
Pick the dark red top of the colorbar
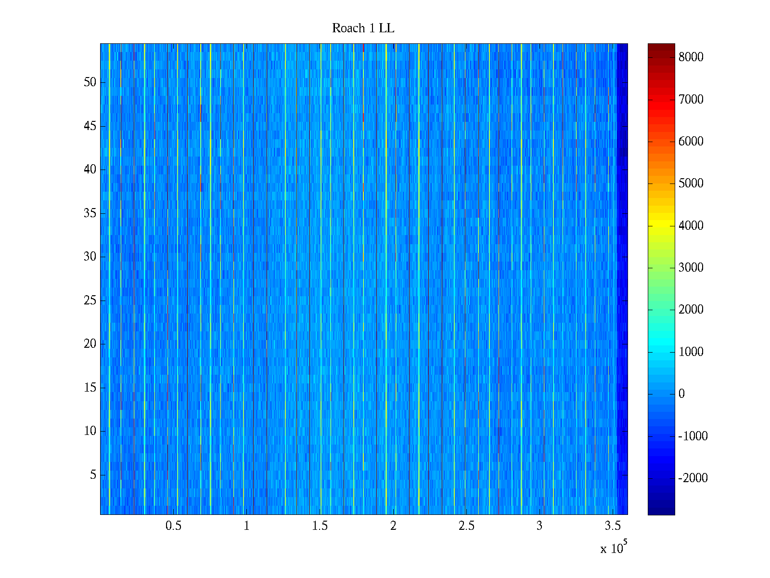[x=661, y=47]
